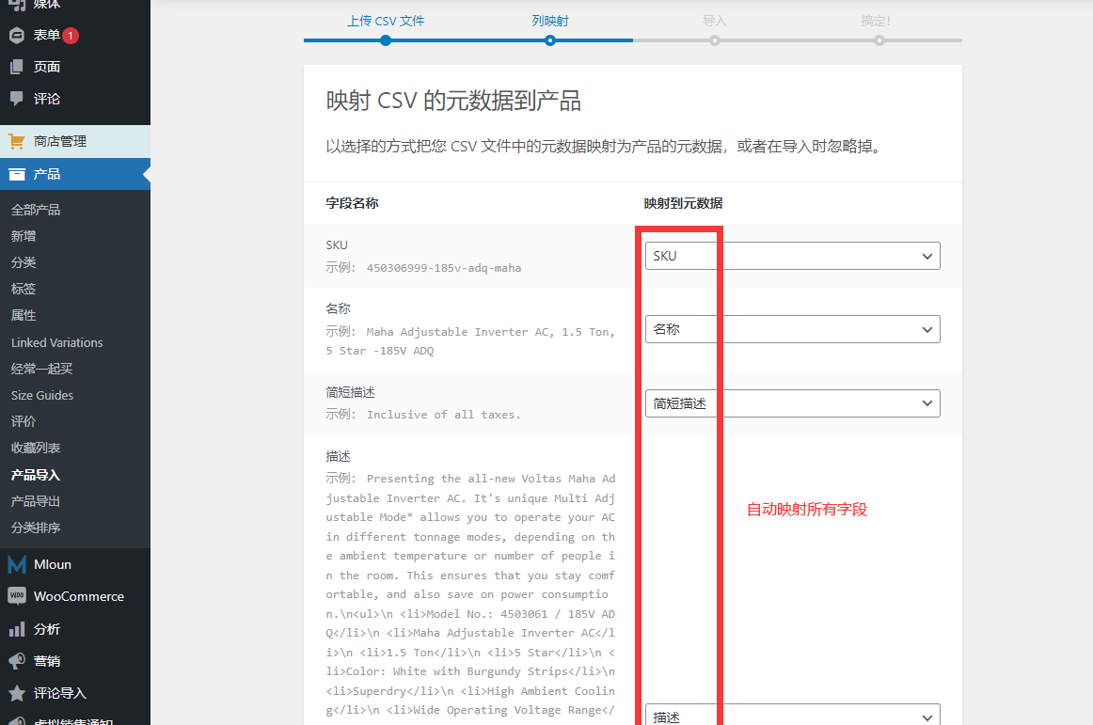Open 经常一起买 submenu link
This screenshot has height=725, width=1093.
(41, 369)
